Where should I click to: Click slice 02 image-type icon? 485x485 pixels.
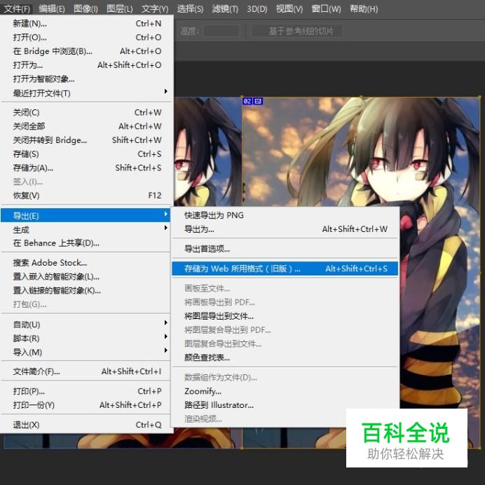pos(258,101)
